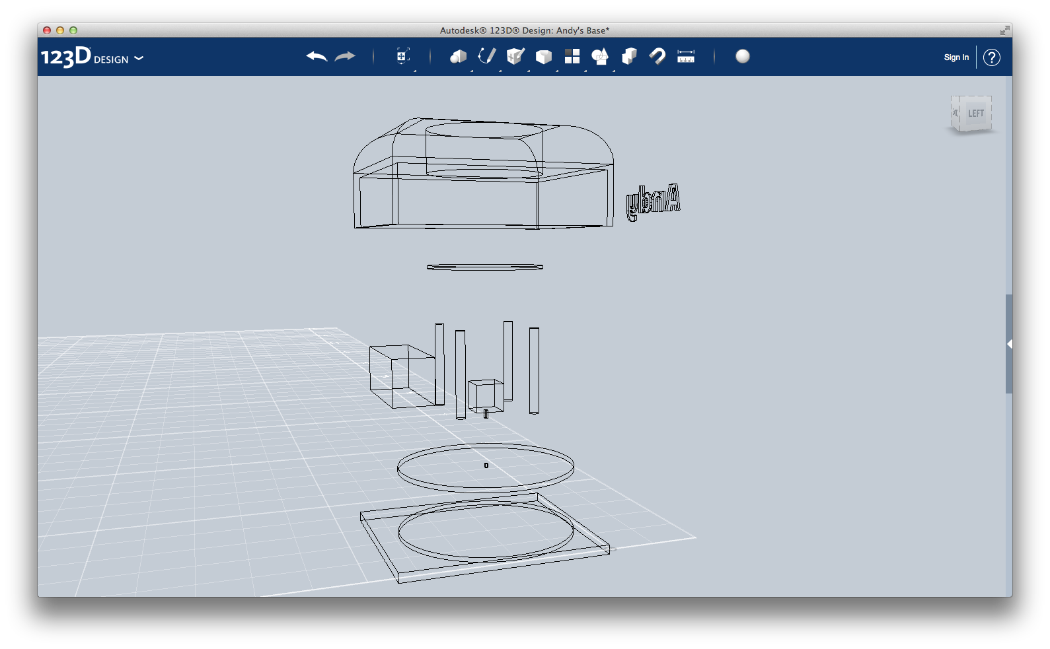Select the Measure ruler tool
Viewport: 1050px width, 649px height.
point(686,56)
